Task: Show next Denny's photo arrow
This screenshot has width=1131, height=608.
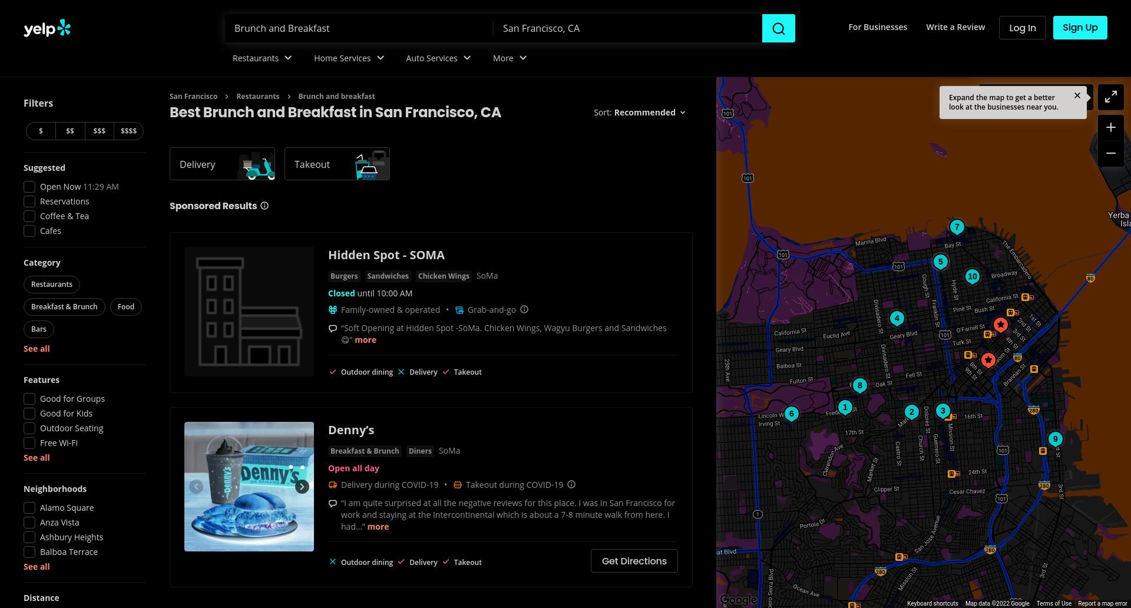Action: tap(302, 487)
